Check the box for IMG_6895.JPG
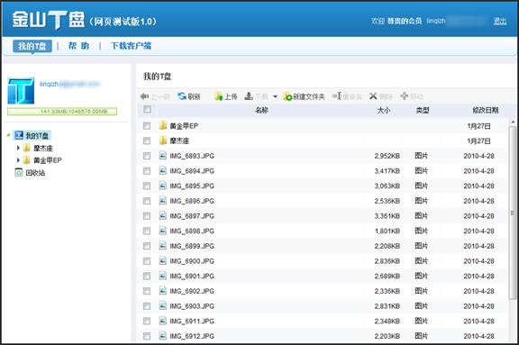The height and width of the screenshot is (345, 519). pyautogui.click(x=147, y=186)
